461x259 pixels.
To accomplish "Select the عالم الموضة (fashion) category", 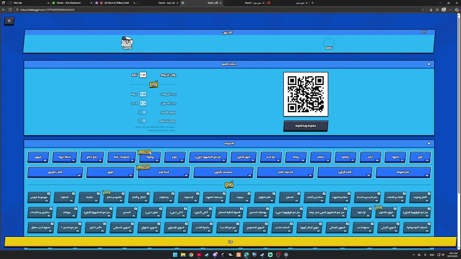I will click(403, 172).
